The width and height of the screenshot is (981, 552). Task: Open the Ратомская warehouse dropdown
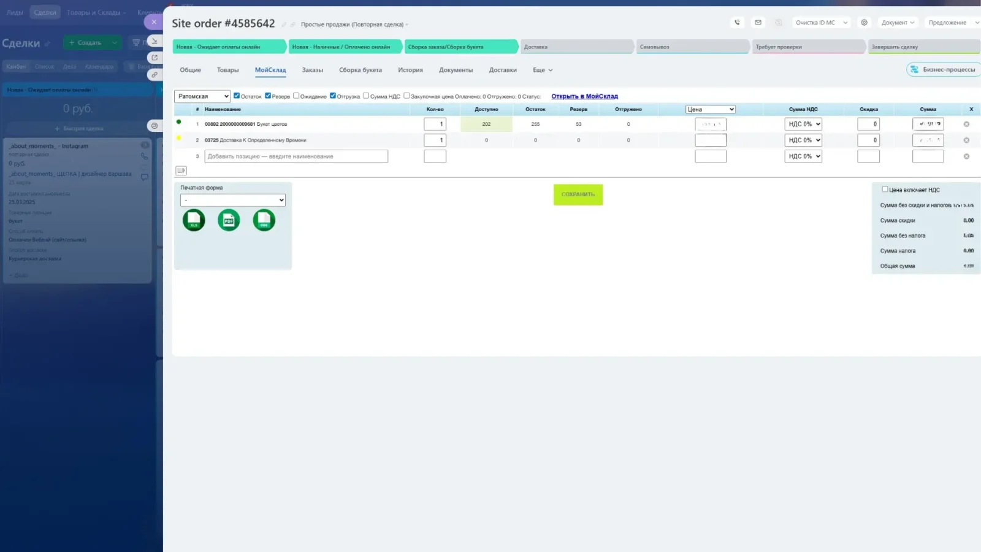click(x=202, y=96)
